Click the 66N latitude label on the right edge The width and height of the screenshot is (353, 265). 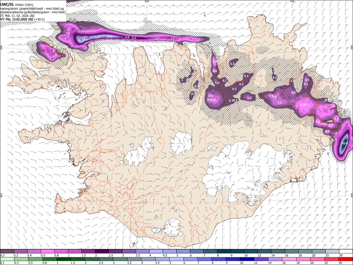tap(352, 48)
